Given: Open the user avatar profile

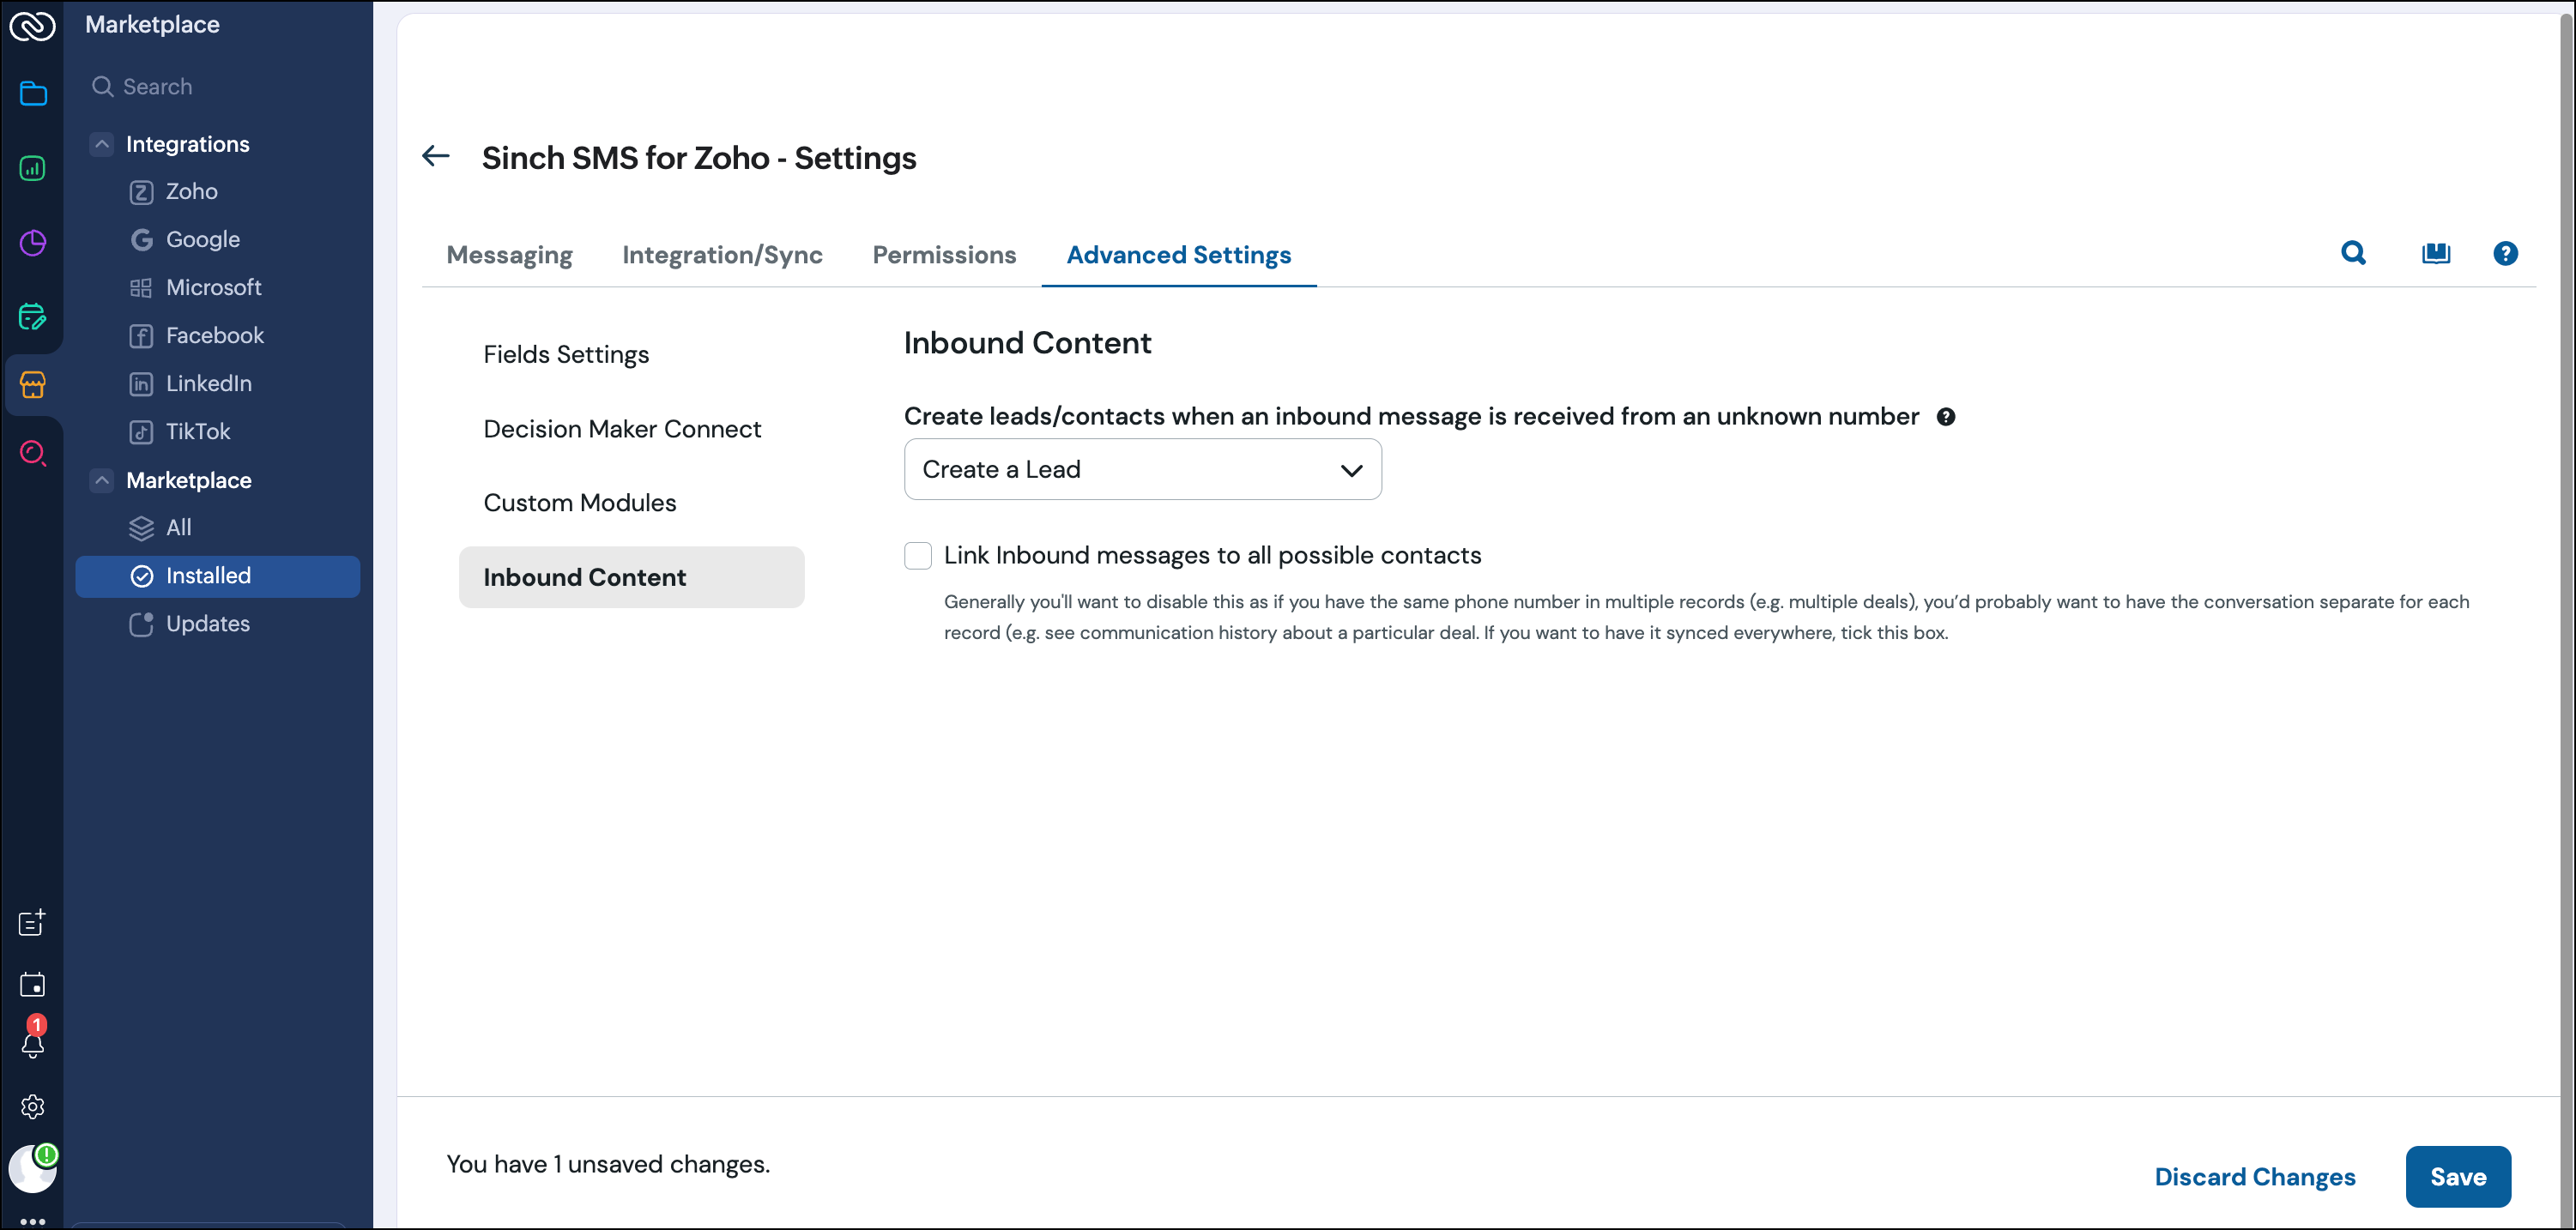Looking at the screenshot, I should click(x=33, y=1168).
